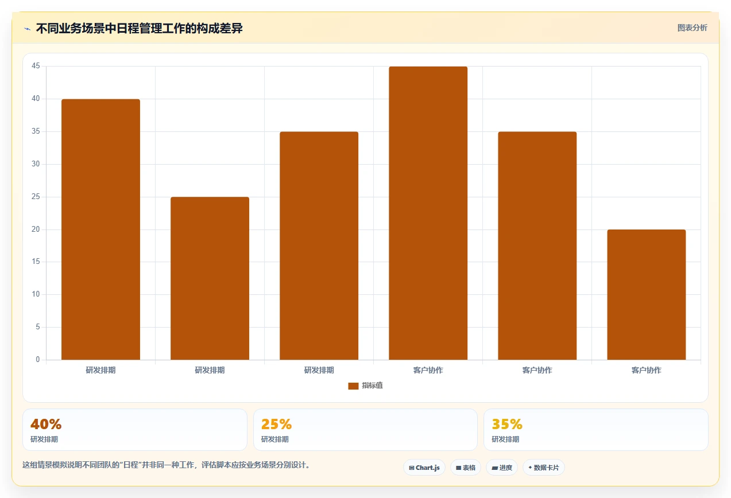Click the description starting with 这组情景模拟说明
731x498 pixels.
point(167,465)
